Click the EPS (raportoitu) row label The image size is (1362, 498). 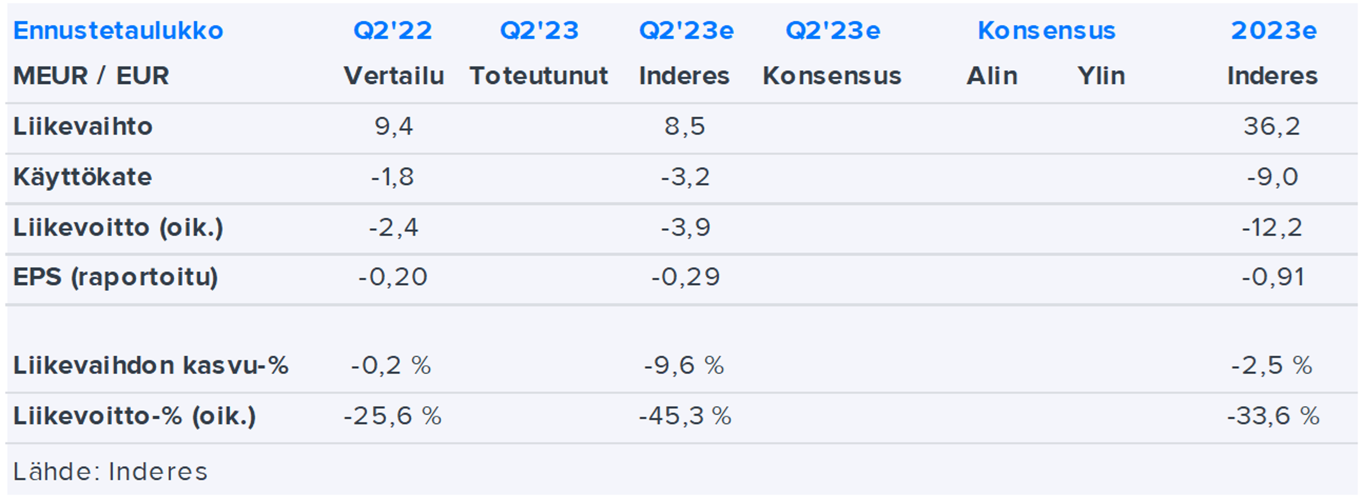(x=115, y=277)
